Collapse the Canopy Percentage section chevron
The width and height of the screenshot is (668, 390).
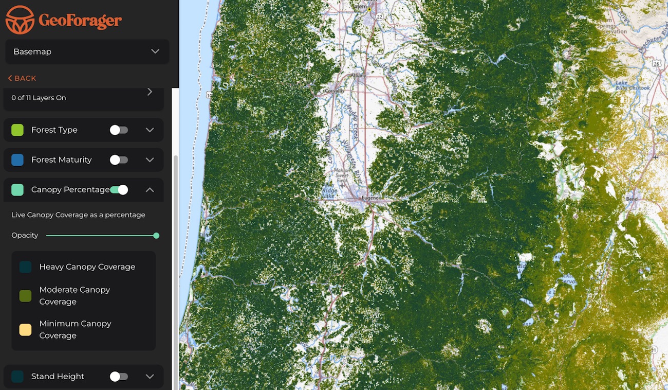coord(150,190)
